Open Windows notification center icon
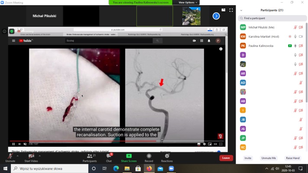Image resolution: width=308 pixels, height=173 pixels. [x=301, y=169]
